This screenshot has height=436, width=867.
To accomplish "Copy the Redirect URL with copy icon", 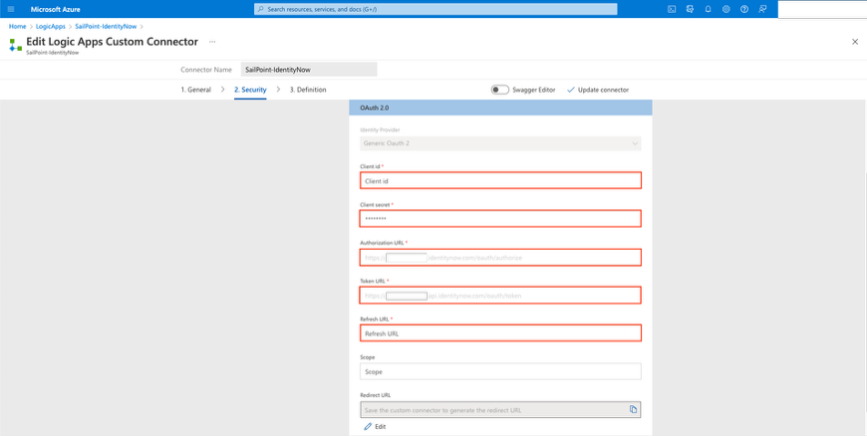I will (633, 409).
